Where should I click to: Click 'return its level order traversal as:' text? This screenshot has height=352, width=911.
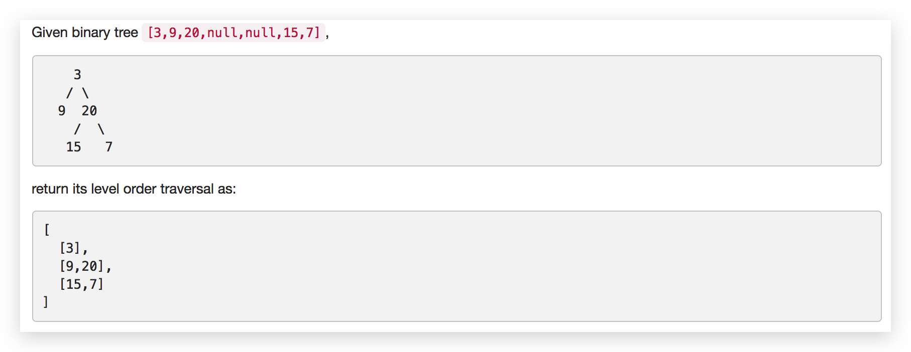(134, 189)
